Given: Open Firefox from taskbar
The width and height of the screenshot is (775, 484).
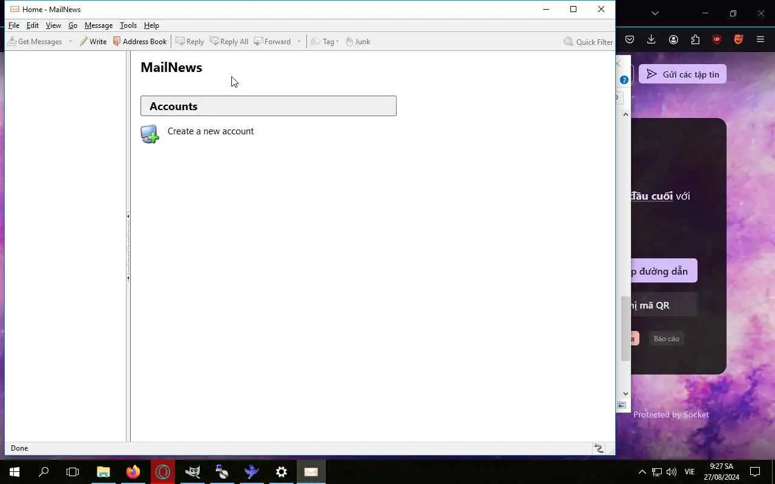Looking at the screenshot, I should coord(133,472).
